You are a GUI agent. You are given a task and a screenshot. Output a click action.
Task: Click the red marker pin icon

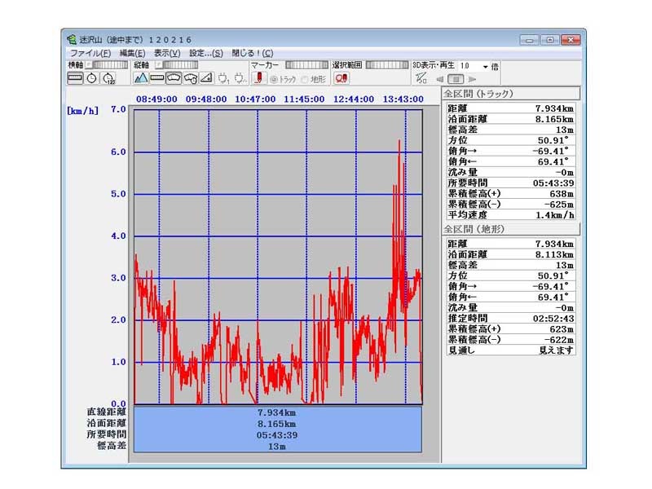(259, 79)
